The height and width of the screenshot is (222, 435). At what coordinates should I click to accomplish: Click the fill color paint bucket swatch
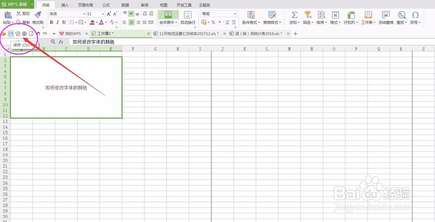(92, 22)
